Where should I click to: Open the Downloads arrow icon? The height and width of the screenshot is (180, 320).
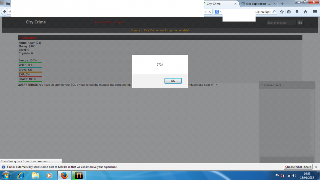point(297,12)
